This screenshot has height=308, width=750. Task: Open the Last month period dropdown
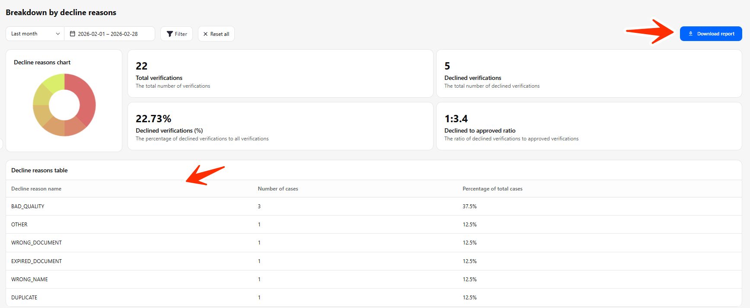35,34
